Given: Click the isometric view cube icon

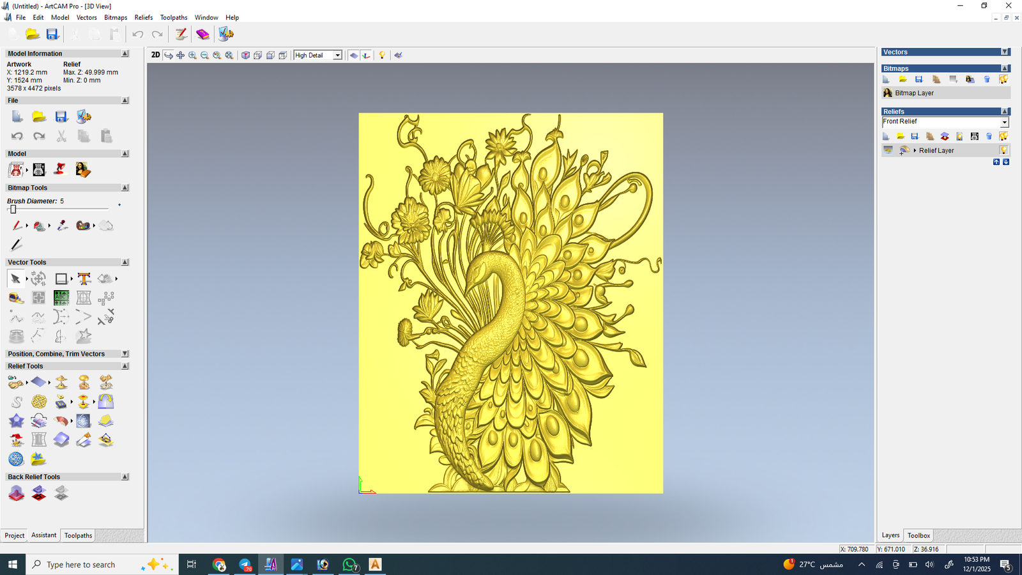Looking at the screenshot, I should coord(245,56).
